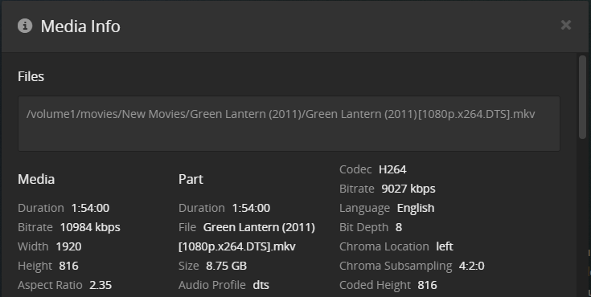Viewport: 591px width, 297px height.
Task: Close the Media Info dialog
Action: pyautogui.click(x=566, y=25)
